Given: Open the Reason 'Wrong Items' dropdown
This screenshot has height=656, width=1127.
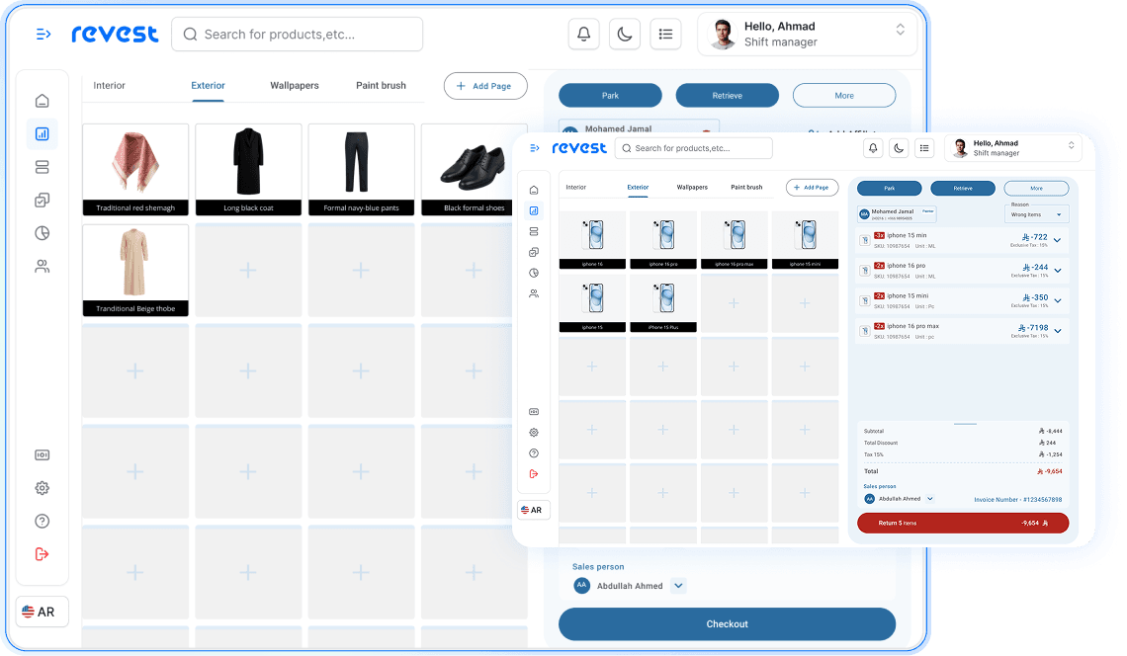Looking at the screenshot, I should (1035, 214).
